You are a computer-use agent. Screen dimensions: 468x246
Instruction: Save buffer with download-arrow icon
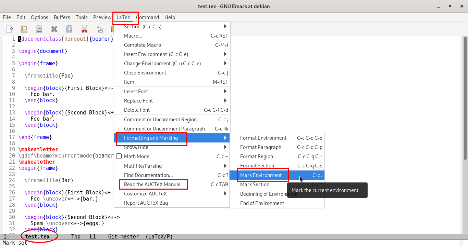pos(69,29)
